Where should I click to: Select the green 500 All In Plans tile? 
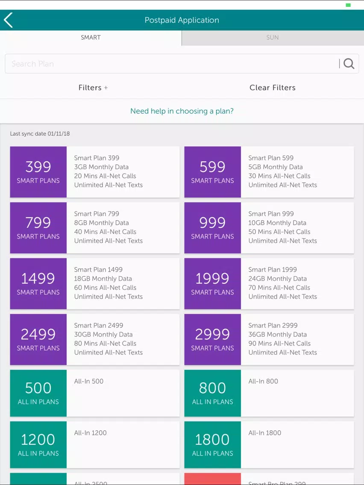[x=38, y=393]
